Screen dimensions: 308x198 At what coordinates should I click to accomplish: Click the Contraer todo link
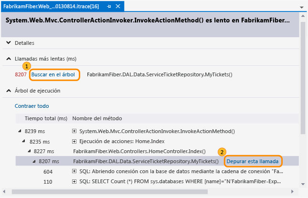coord(32,106)
